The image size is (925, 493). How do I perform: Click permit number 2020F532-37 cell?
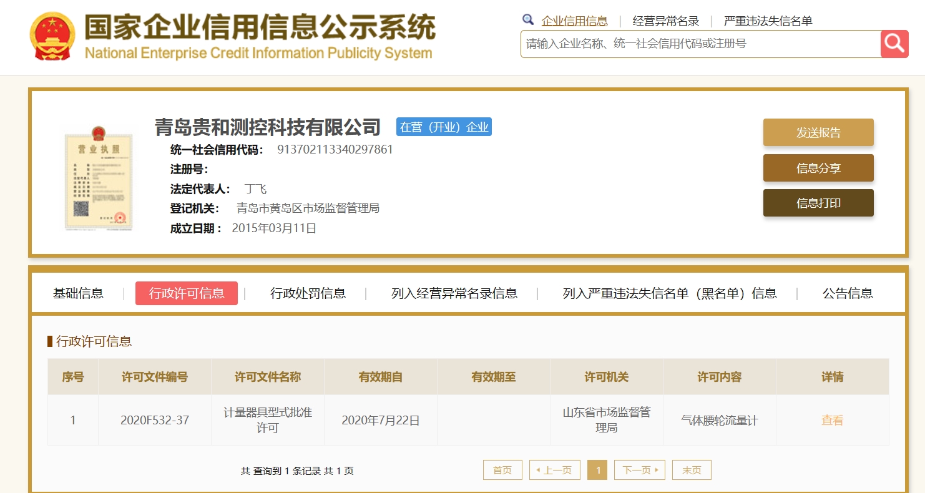155,420
